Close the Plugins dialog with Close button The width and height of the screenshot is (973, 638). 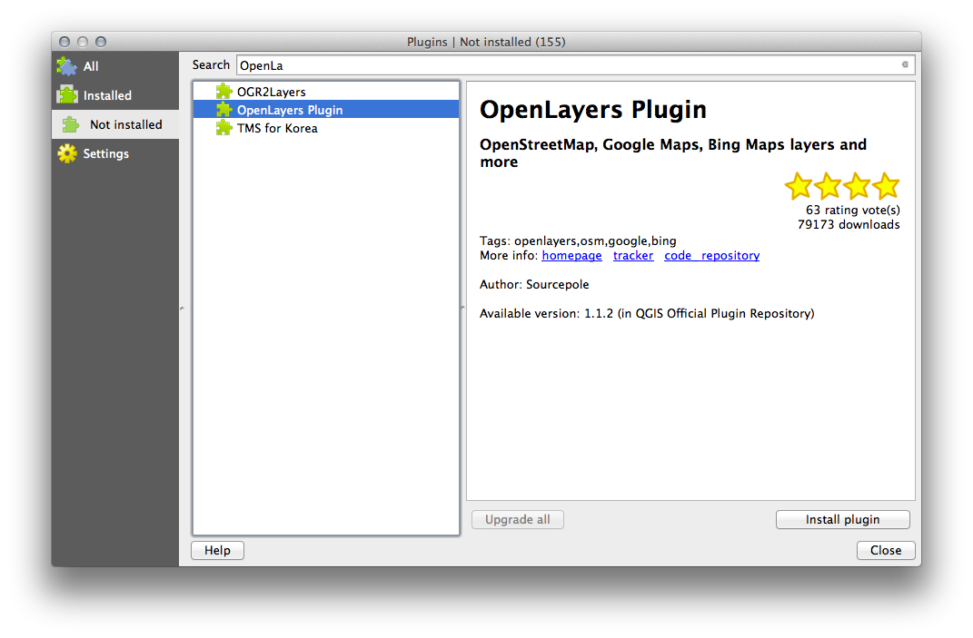click(x=885, y=550)
